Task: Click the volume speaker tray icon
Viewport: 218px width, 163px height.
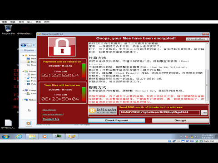Action: point(196,137)
